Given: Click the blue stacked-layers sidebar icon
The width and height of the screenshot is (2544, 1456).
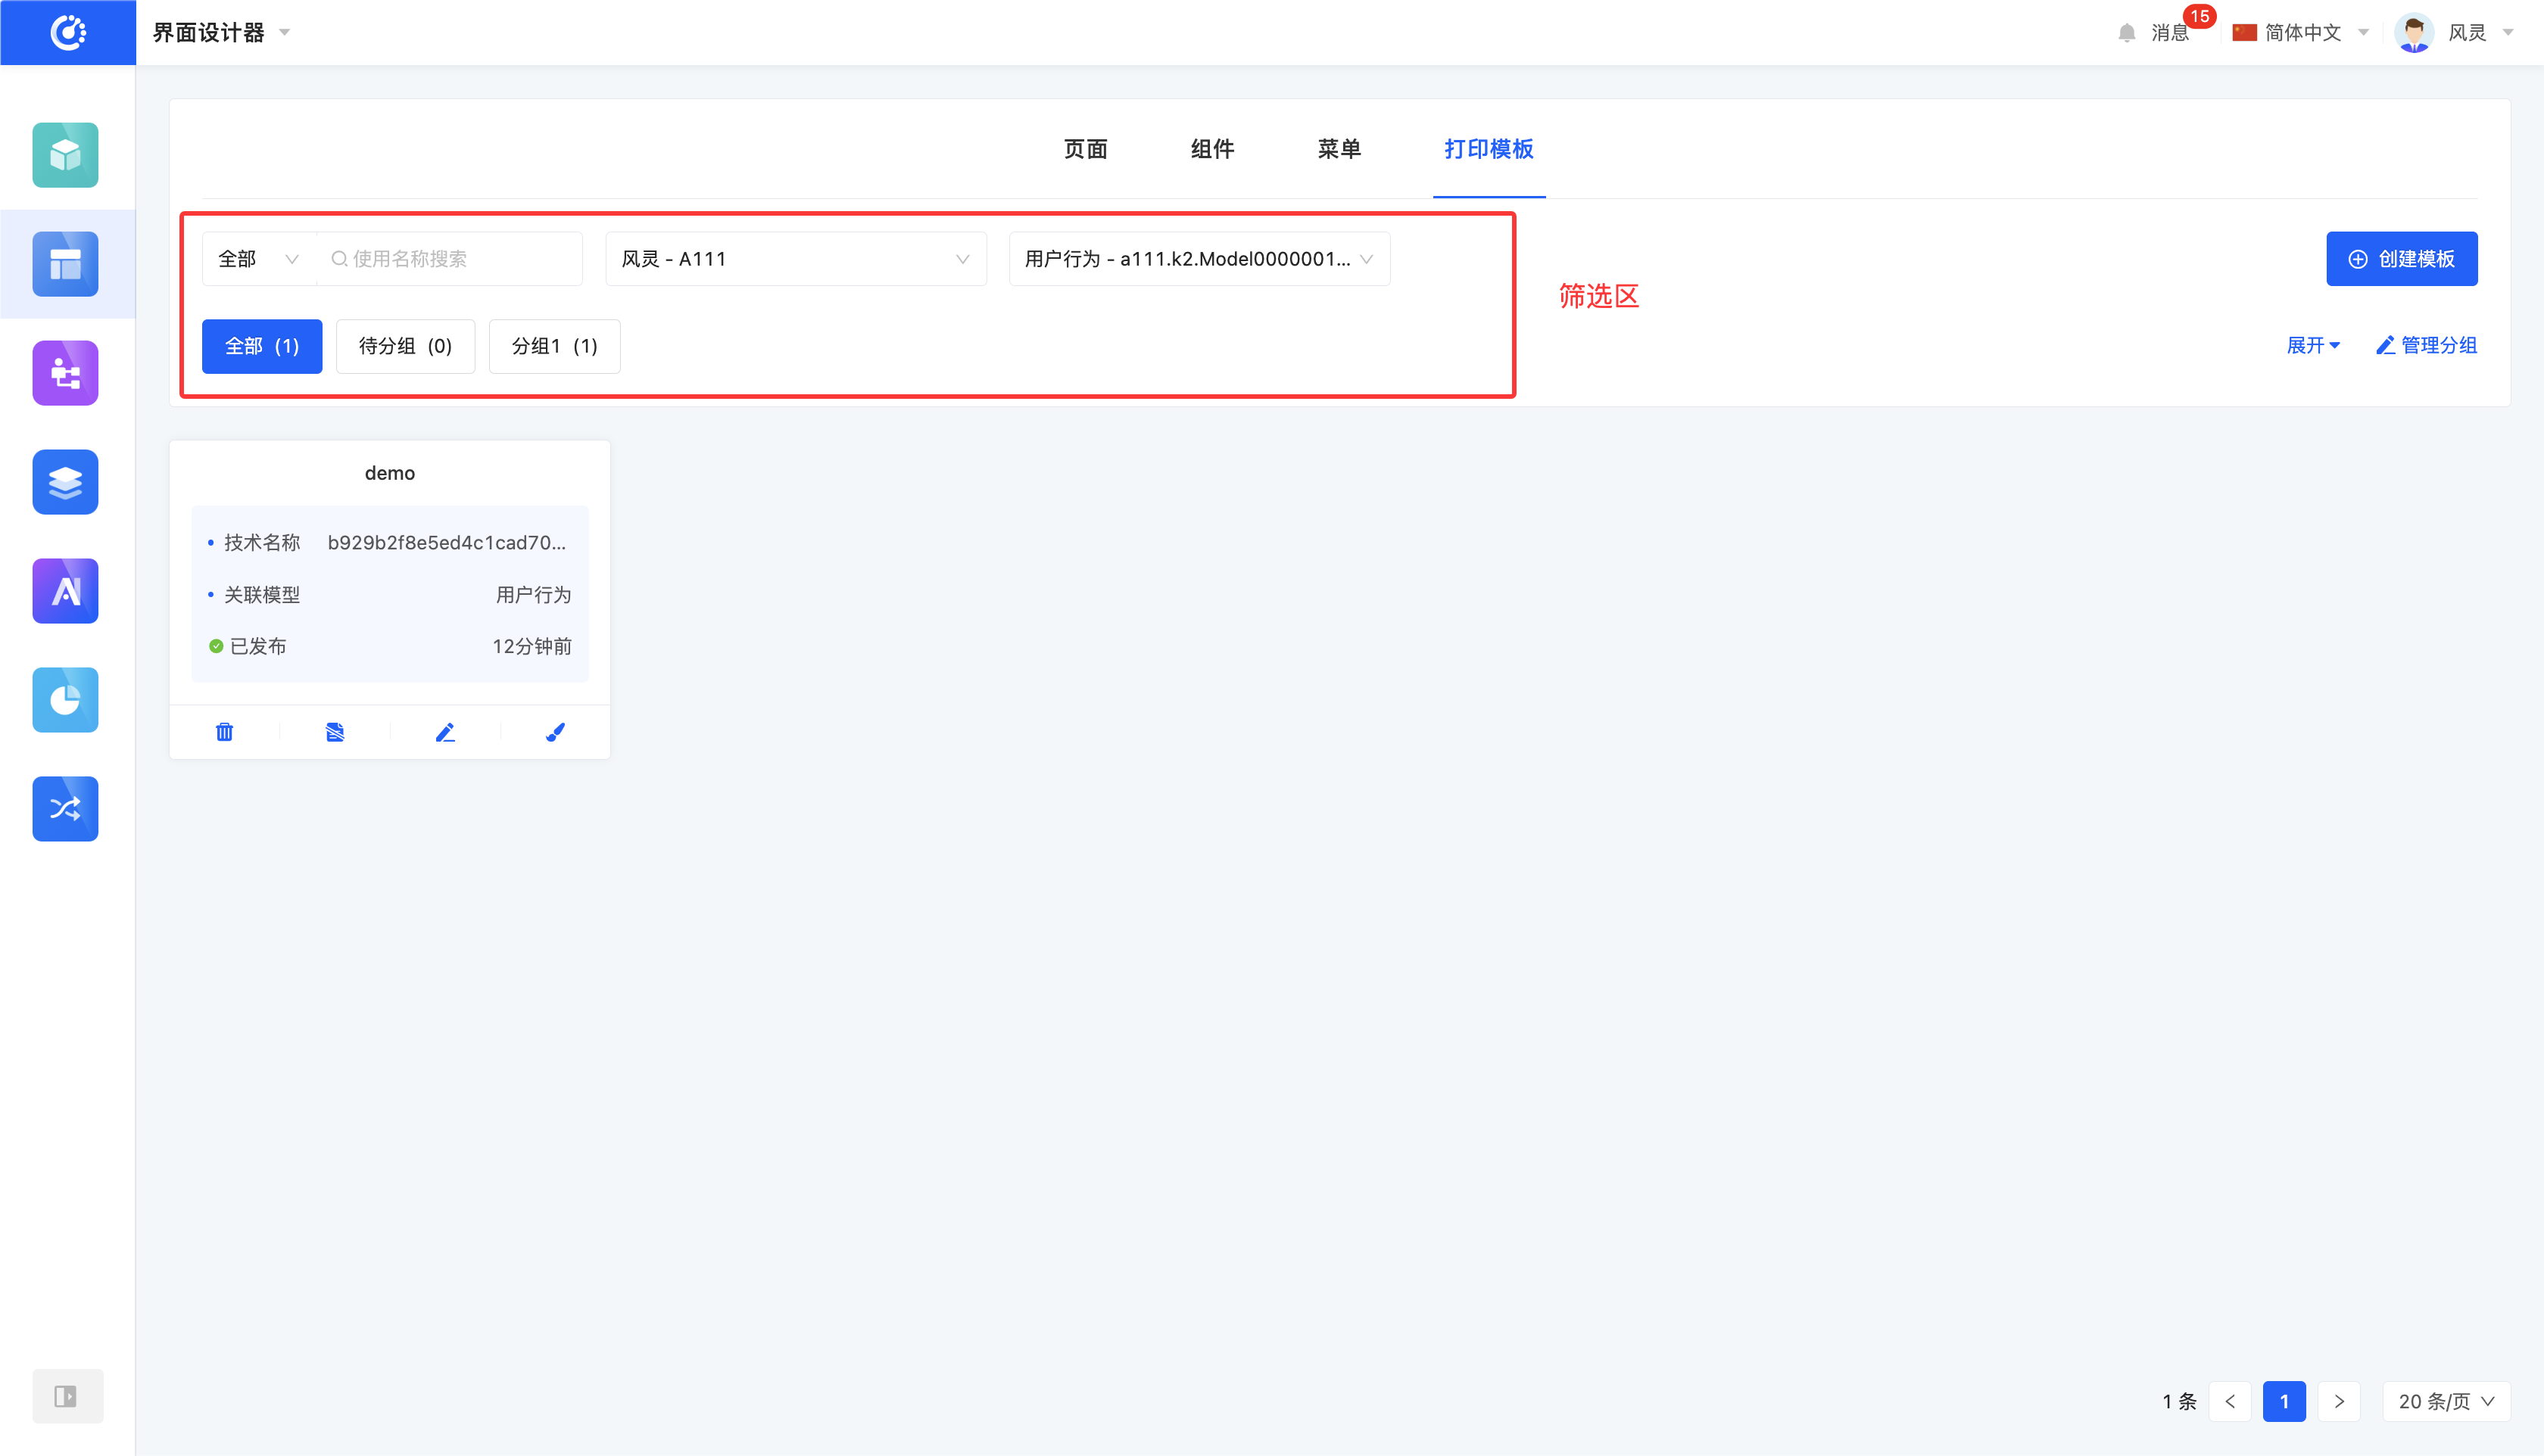Looking at the screenshot, I should [65, 482].
